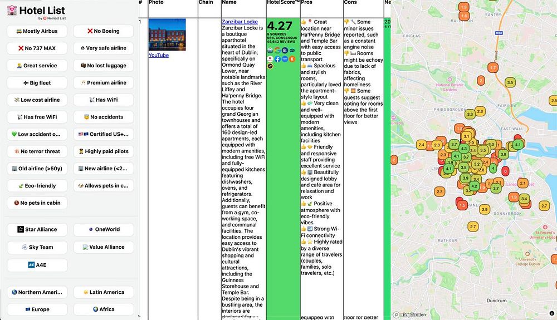Select the green 4 score marker
Viewport: 557px width, 320px height.
point(493,168)
